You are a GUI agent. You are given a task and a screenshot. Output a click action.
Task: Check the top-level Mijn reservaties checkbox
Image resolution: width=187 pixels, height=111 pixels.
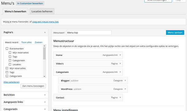tap(7, 68)
